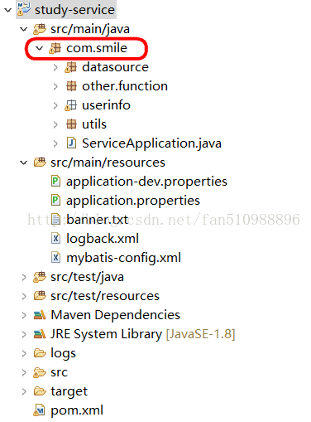Select the Maven Dependencies label
The height and width of the screenshot is (422, 311).
(116, 315)
